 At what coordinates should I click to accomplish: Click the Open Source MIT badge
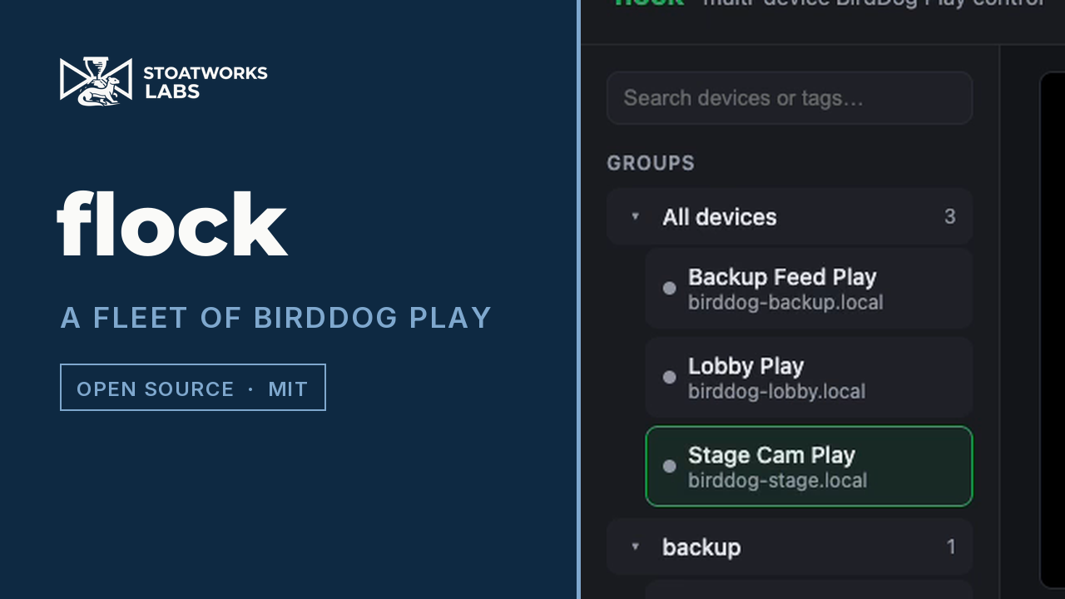tap(193, 388)
